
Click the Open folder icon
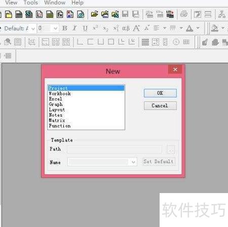[x=94, y=14]
